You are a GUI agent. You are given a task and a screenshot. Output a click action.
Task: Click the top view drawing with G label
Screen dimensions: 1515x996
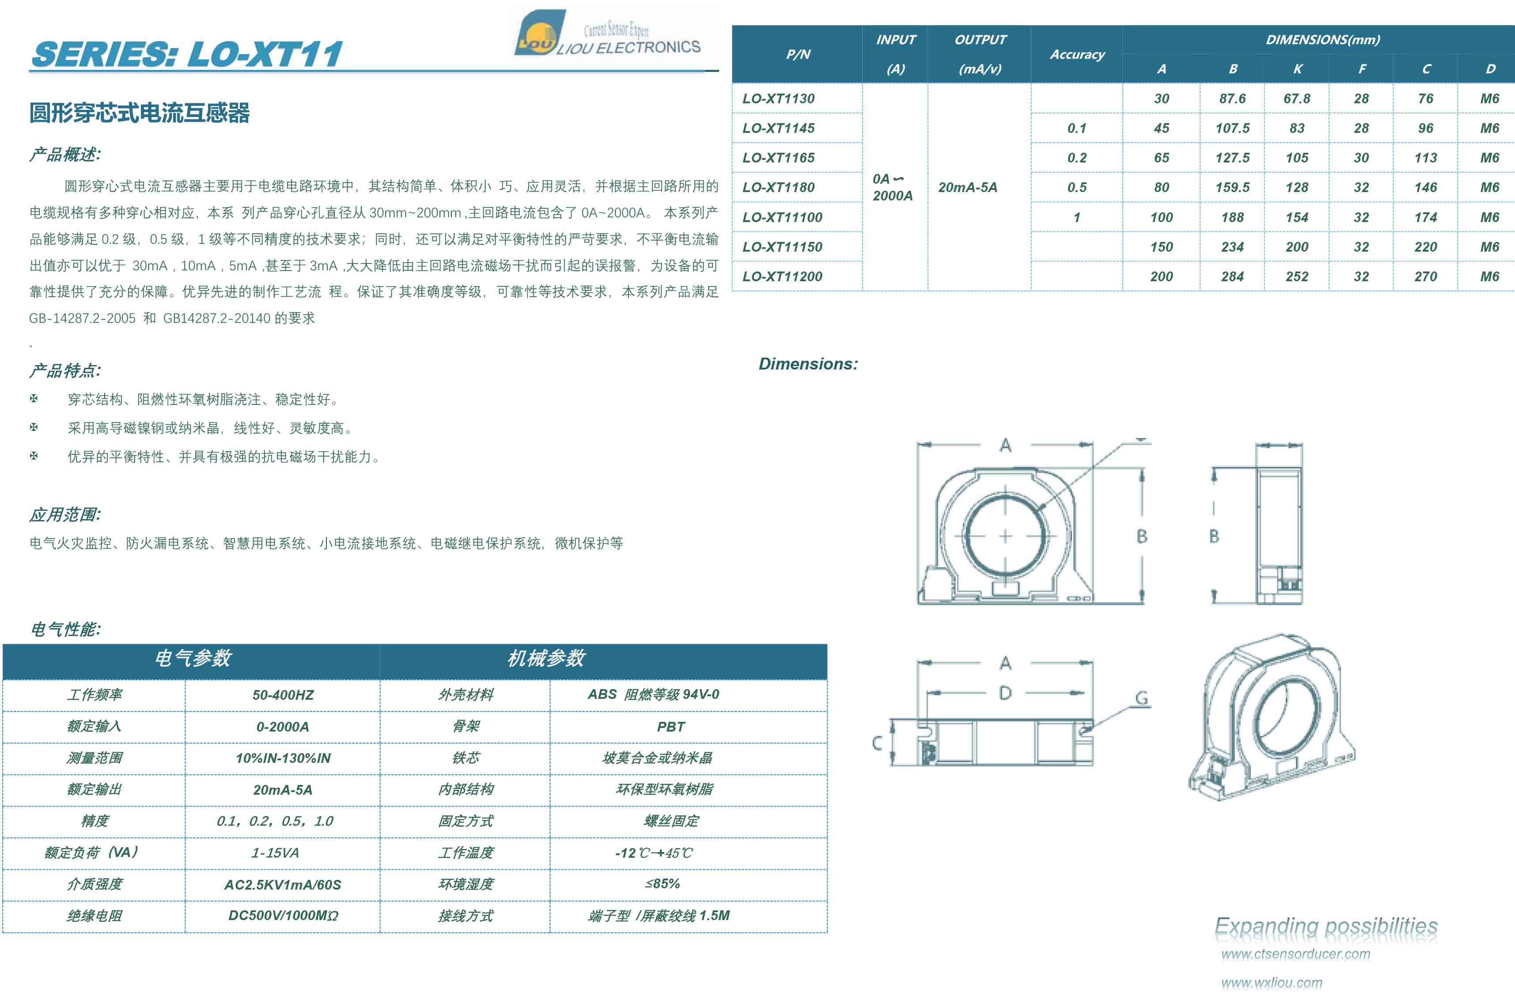point(1012,711)
